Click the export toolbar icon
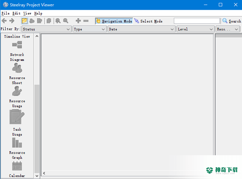Viewport: 242px width, 179px height. (40, 21)
